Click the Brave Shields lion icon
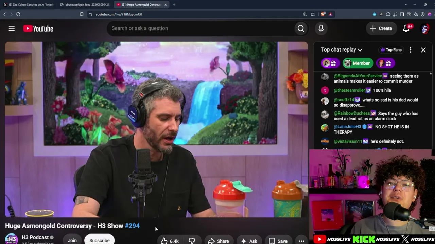This screenshot has width=435, height=244. pyautogui.click(x=323, y=14)
